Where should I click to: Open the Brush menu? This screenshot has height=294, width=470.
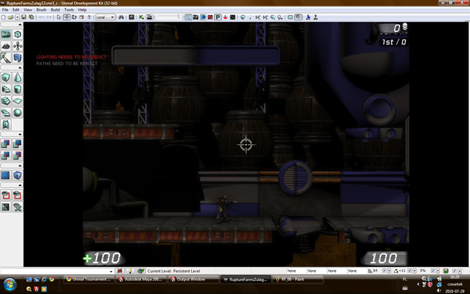point(41,10)
